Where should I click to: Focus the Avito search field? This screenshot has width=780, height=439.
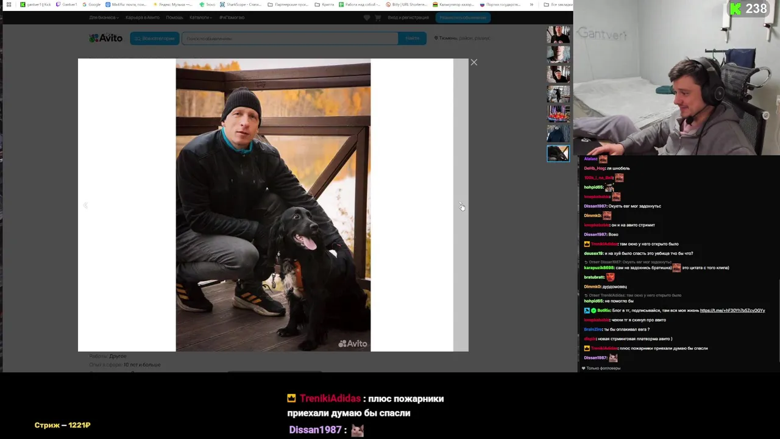(290, 38)
